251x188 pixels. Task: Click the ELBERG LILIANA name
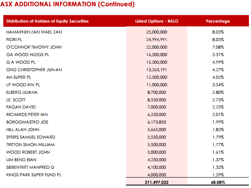(x=22, y=92)
